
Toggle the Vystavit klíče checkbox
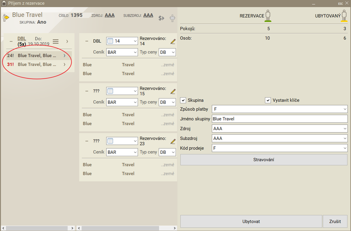pos(268,100)
